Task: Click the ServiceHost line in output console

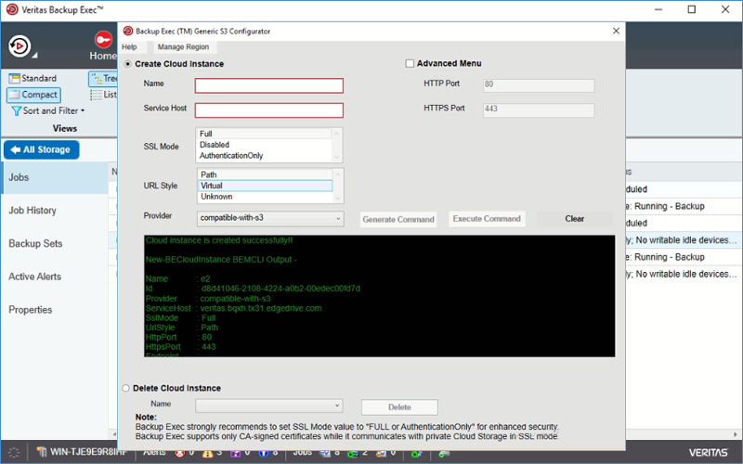Action: [234, 308]
